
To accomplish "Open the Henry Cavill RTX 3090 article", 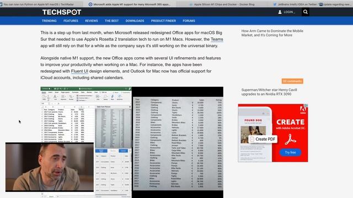I will 269,92.
